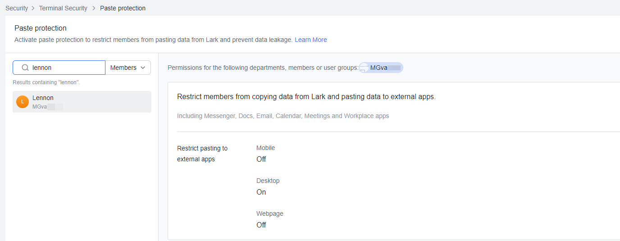Viewport: 620px width, 241px height.
Task: Click the Mobile Off value
Action: click(x=261, y=159)
